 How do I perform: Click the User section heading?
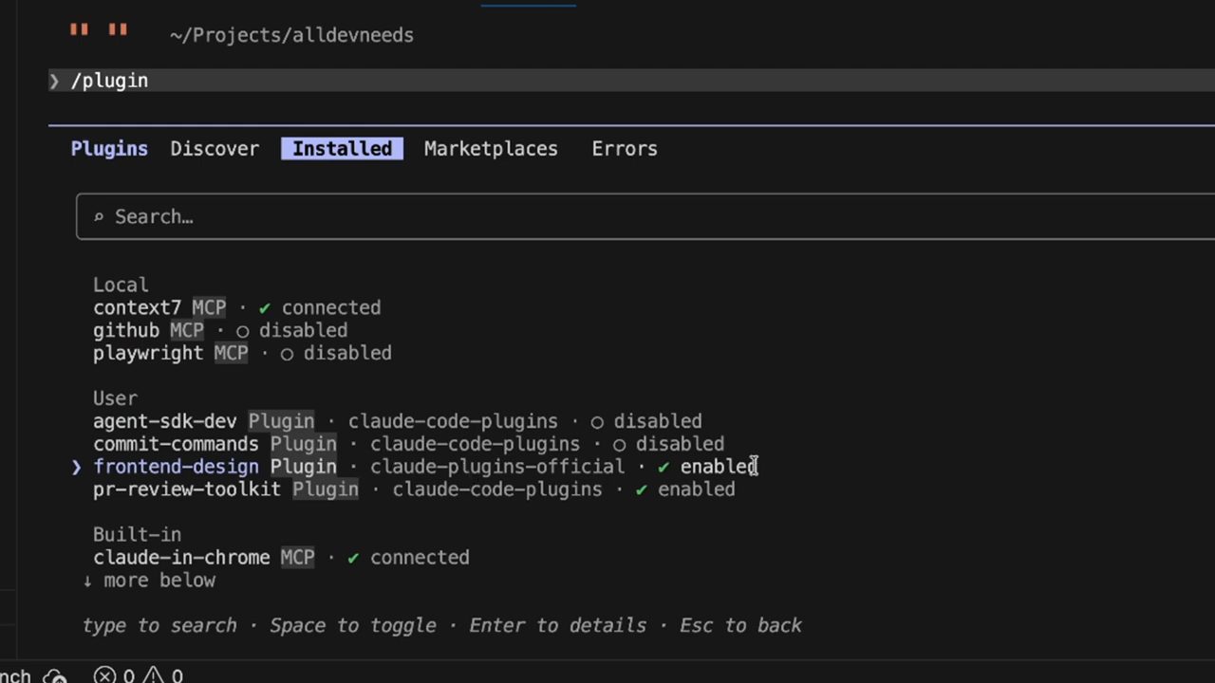(x=115, y=398)
